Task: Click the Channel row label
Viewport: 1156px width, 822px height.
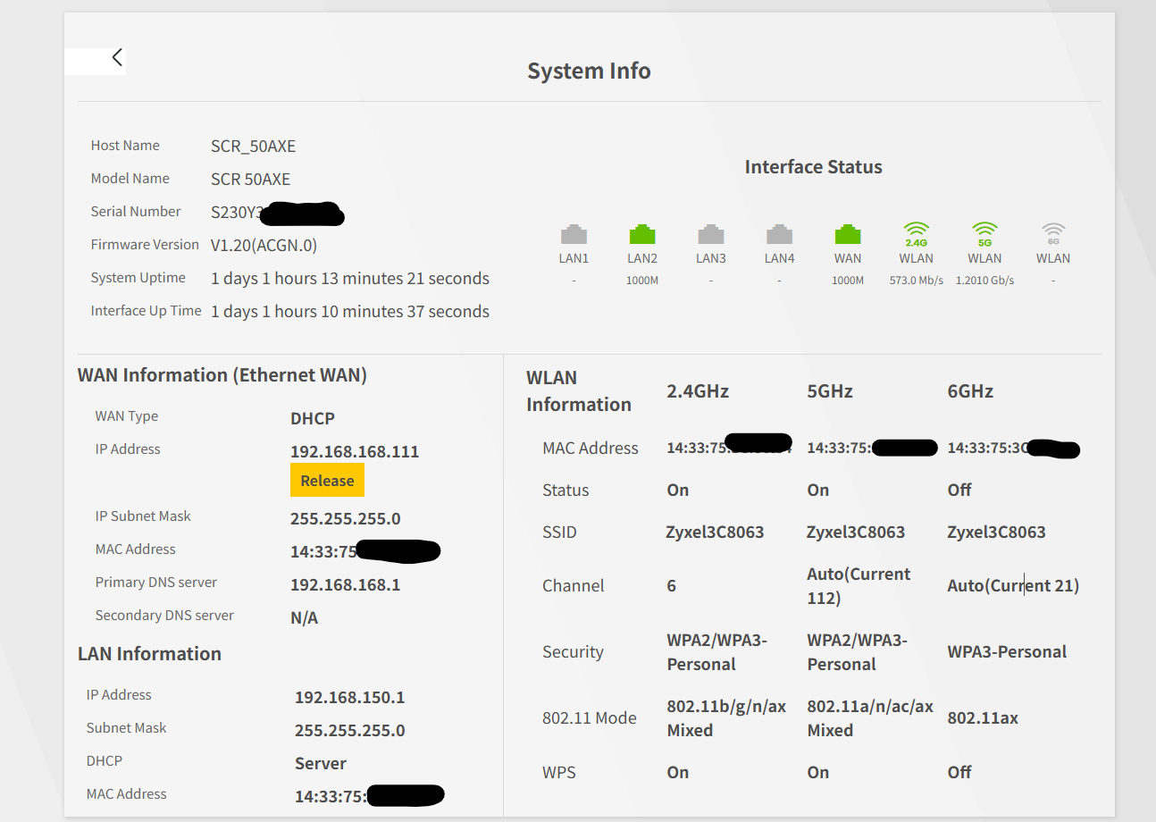Action: (574, 586)
